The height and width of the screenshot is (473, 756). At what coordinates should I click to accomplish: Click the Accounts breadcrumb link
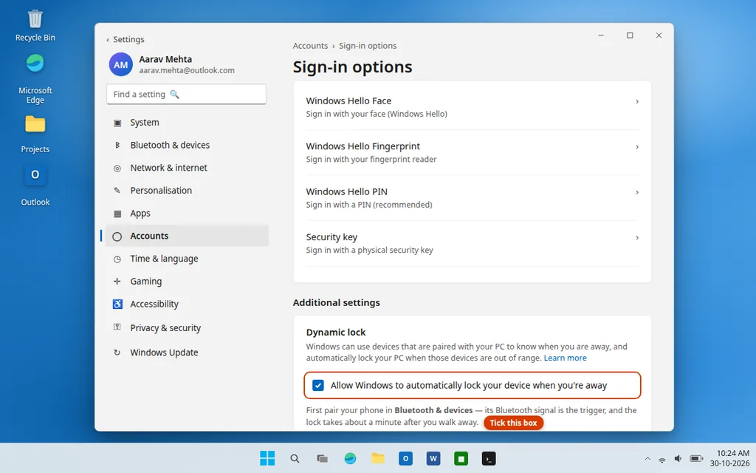(x=310, y=46)
